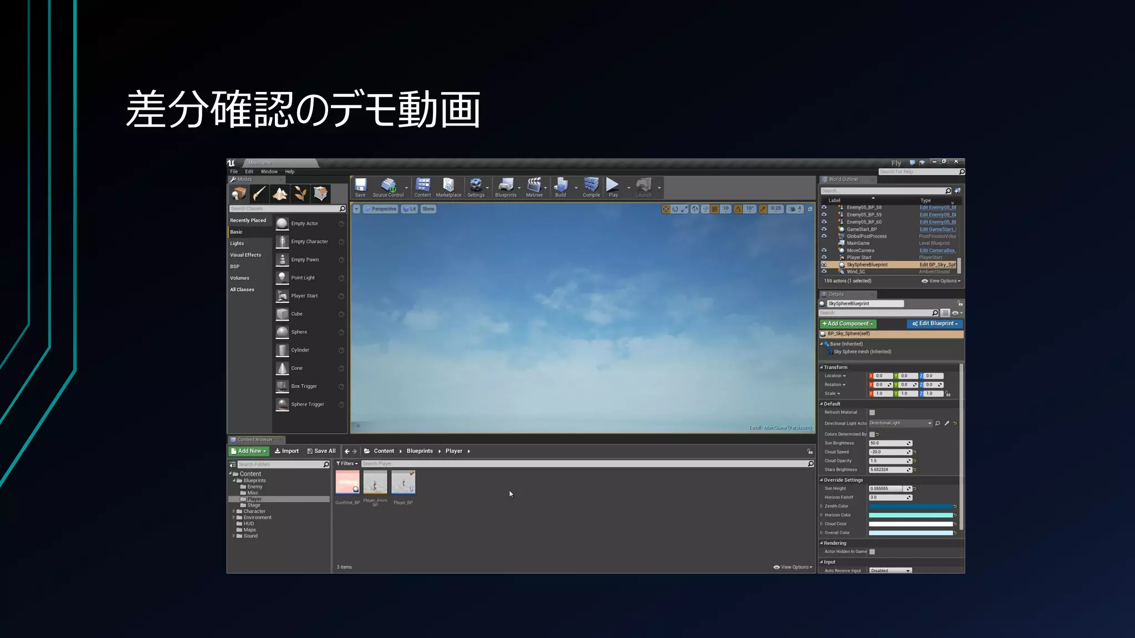Click the Import button

click(x=287, y=451)
